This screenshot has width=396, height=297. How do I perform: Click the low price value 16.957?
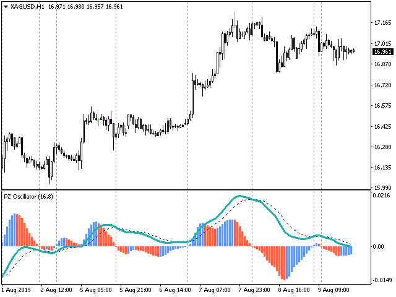pos(95,7)
